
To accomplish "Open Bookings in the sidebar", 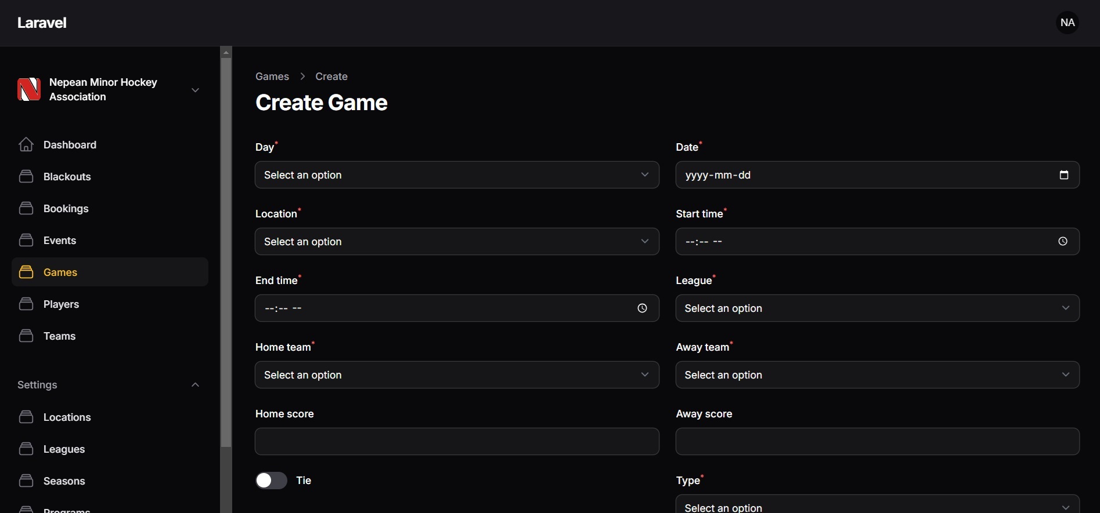I will [x=66, y=209].
